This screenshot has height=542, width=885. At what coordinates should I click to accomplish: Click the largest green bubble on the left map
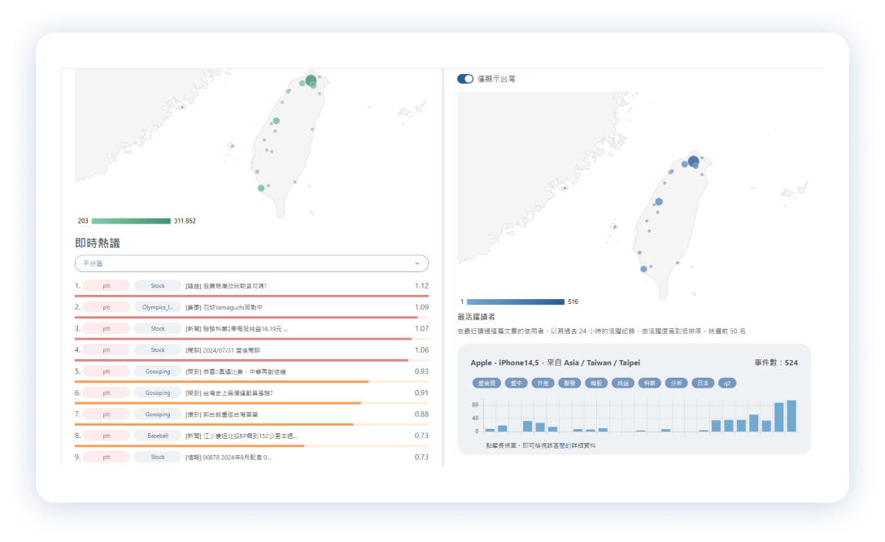311,80
